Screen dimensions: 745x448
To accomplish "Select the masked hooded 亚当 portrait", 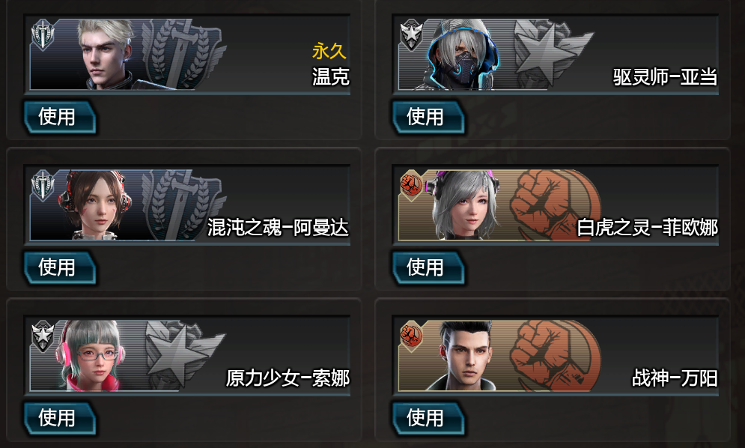I will pyautogui.click(x=461, y=55).
